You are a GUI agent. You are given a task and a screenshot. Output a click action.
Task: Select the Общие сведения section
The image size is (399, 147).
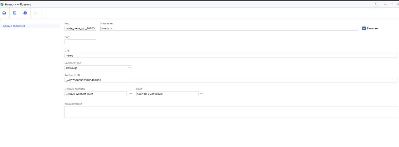pyautogui.click(x=14, y=26)
